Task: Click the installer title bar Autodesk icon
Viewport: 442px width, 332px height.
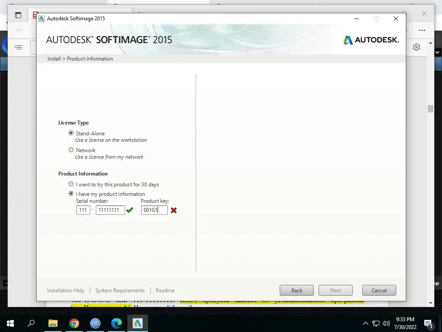Action: [42, 19]
